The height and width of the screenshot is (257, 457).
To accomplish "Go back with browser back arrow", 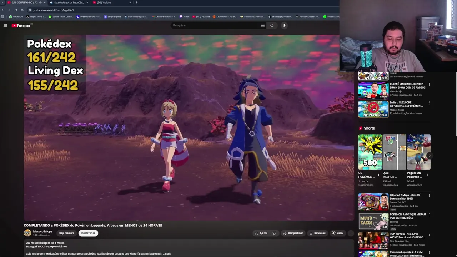I will pyautogui.click(x=3, y=10).
